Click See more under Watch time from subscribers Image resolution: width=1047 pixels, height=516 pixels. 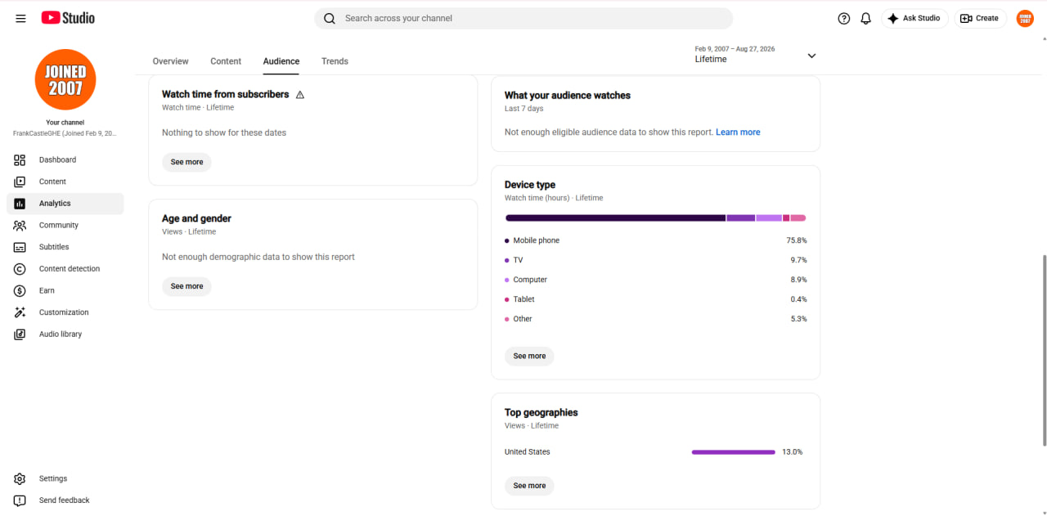(x=186, y=162)
